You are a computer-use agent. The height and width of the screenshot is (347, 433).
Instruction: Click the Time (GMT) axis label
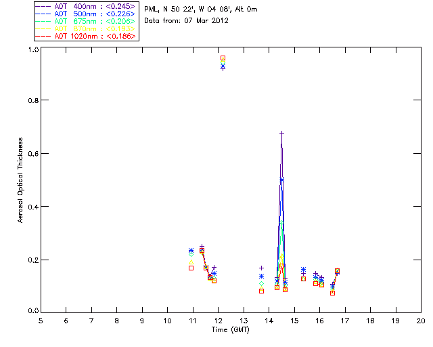(230, 330)
